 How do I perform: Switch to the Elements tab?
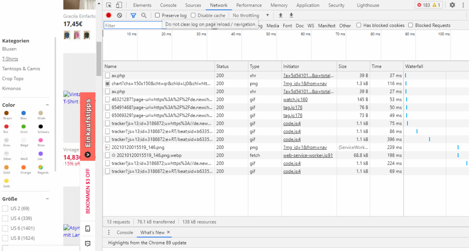pyautogui.click(x=142, y=5)
